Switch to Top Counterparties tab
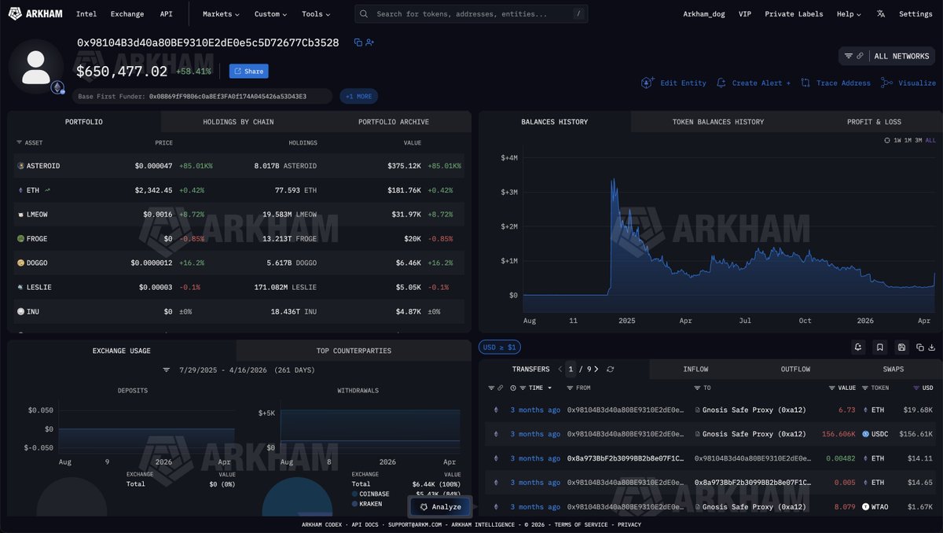The width and height of the screenshot is (943, 533). point(353,351)
